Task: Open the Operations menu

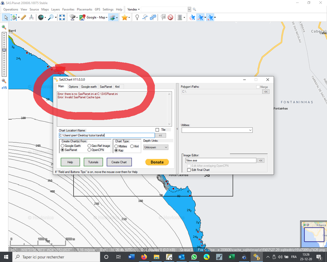Action: coord(11,9)
